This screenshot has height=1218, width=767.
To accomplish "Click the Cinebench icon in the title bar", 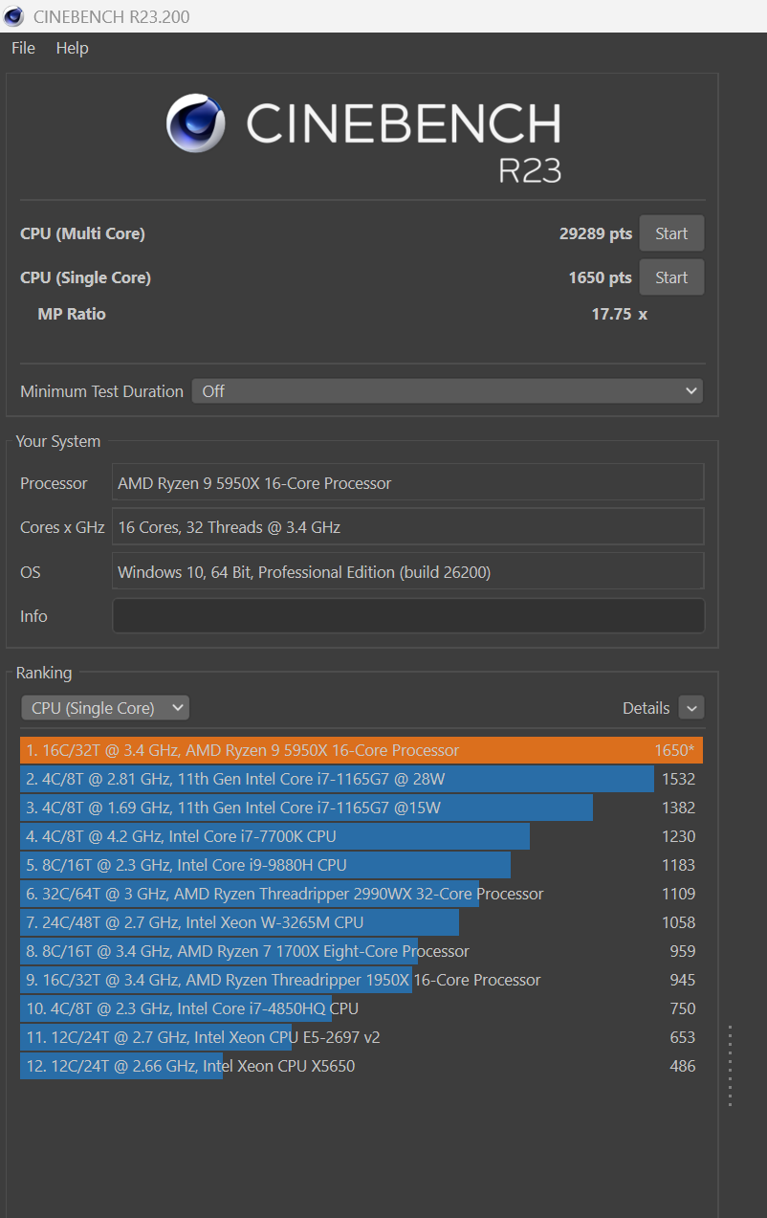I will click(x=13, y=16).
